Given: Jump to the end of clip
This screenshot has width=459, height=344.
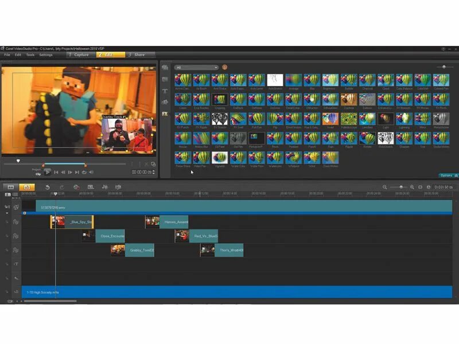Looking at the screenshot, I should [77, 173].
